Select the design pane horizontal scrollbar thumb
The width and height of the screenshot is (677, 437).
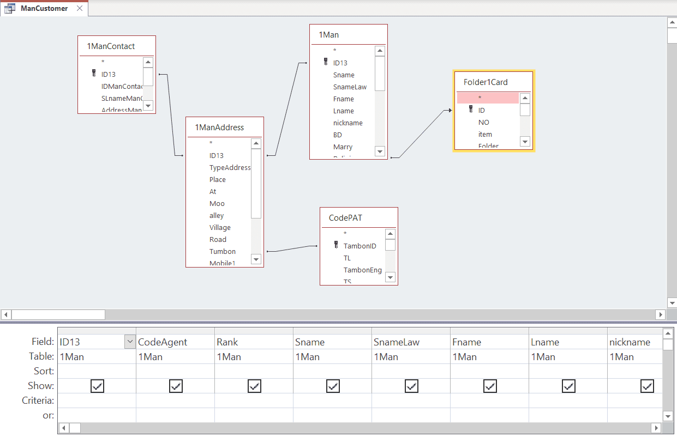tap(58, 314)
